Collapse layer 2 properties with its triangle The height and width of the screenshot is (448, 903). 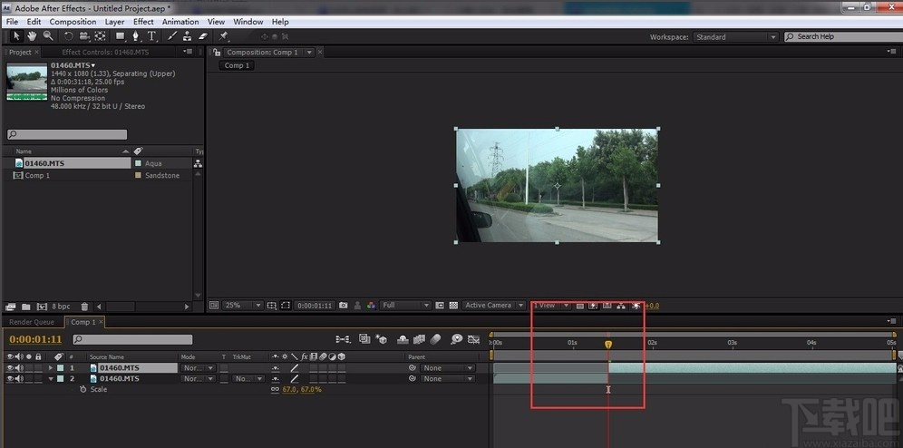[x=51, y=379]
